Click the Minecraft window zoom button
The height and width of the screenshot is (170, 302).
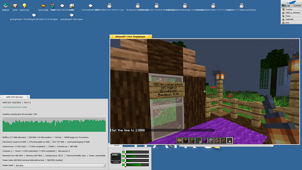coord(150,36)
